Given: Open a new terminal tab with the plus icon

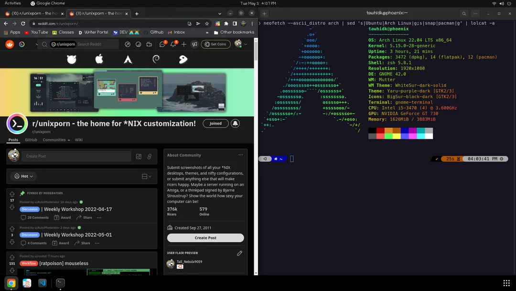Looking at the screenshot, I should [264, 13].
